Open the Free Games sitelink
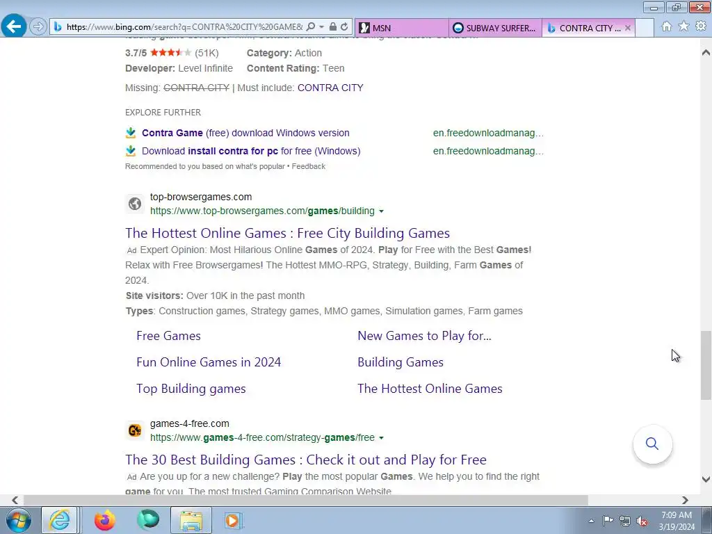This screenshot has width=712, height=534. click(168, 336)
